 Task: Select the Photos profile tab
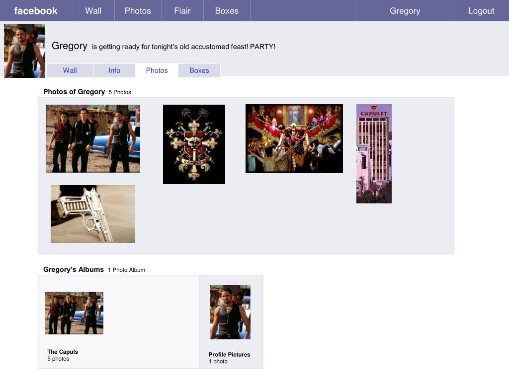(157, 70)
